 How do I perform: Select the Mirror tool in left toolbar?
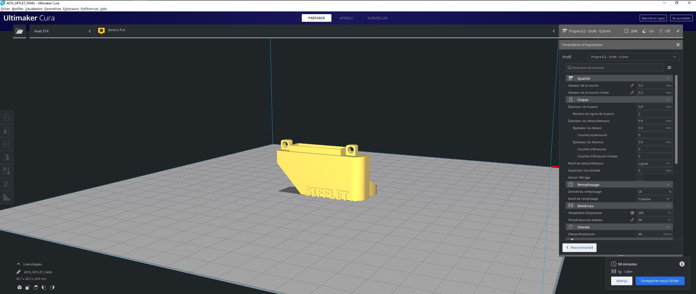pos(7,157)
